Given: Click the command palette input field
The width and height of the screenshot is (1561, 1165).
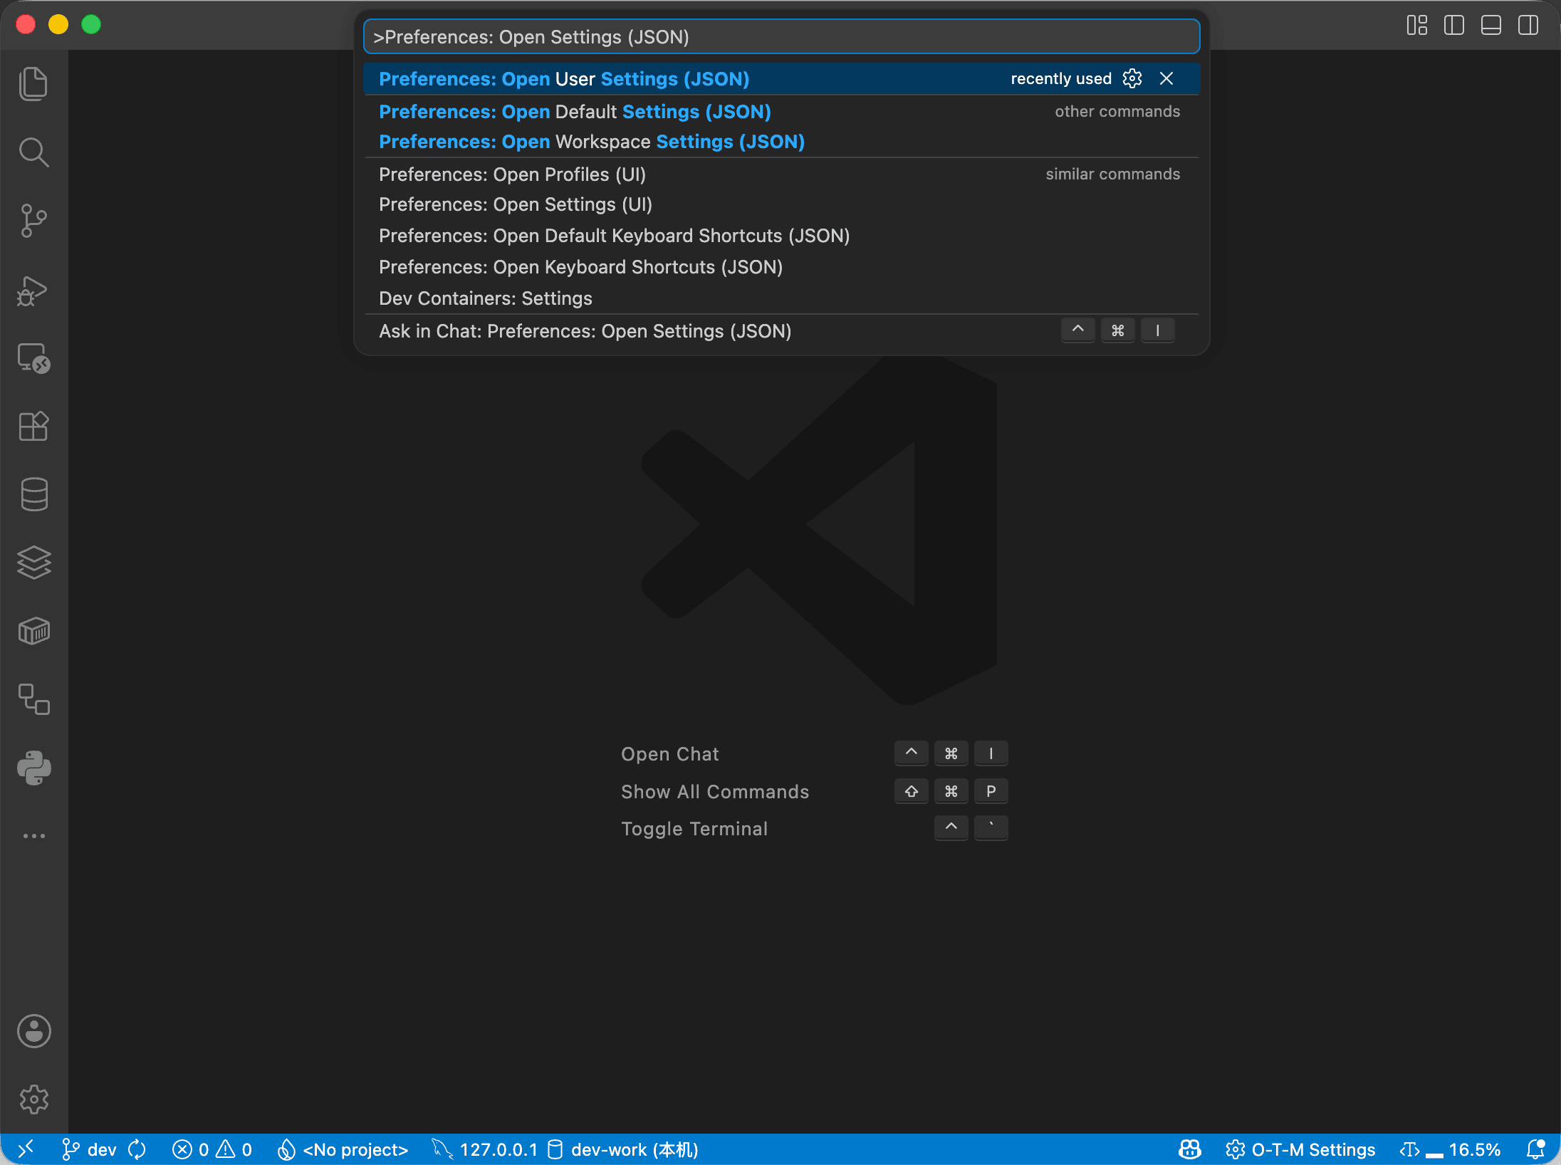Looking at the screenshot, I should [x=781, y=37].
